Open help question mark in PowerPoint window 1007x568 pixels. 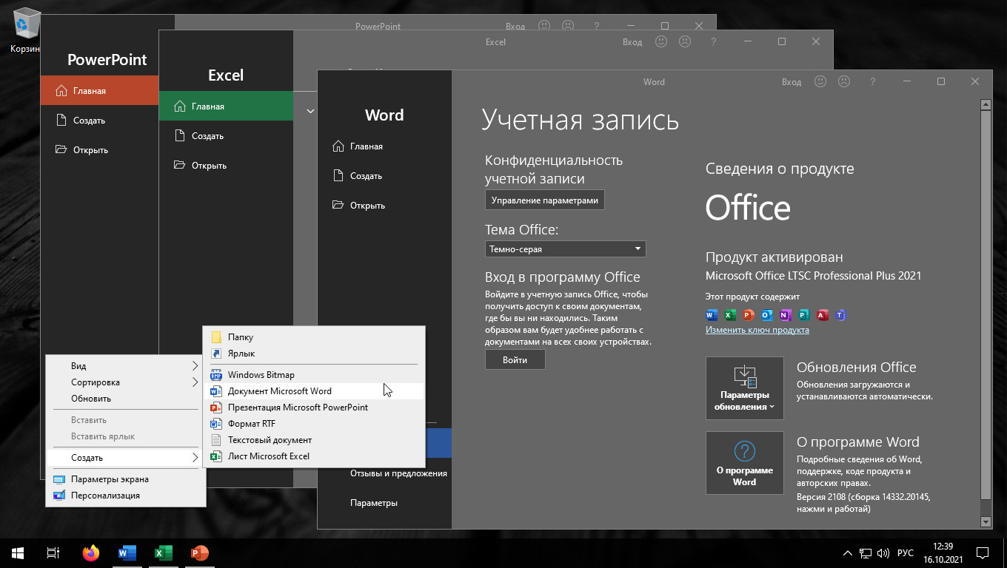(595, 26)
